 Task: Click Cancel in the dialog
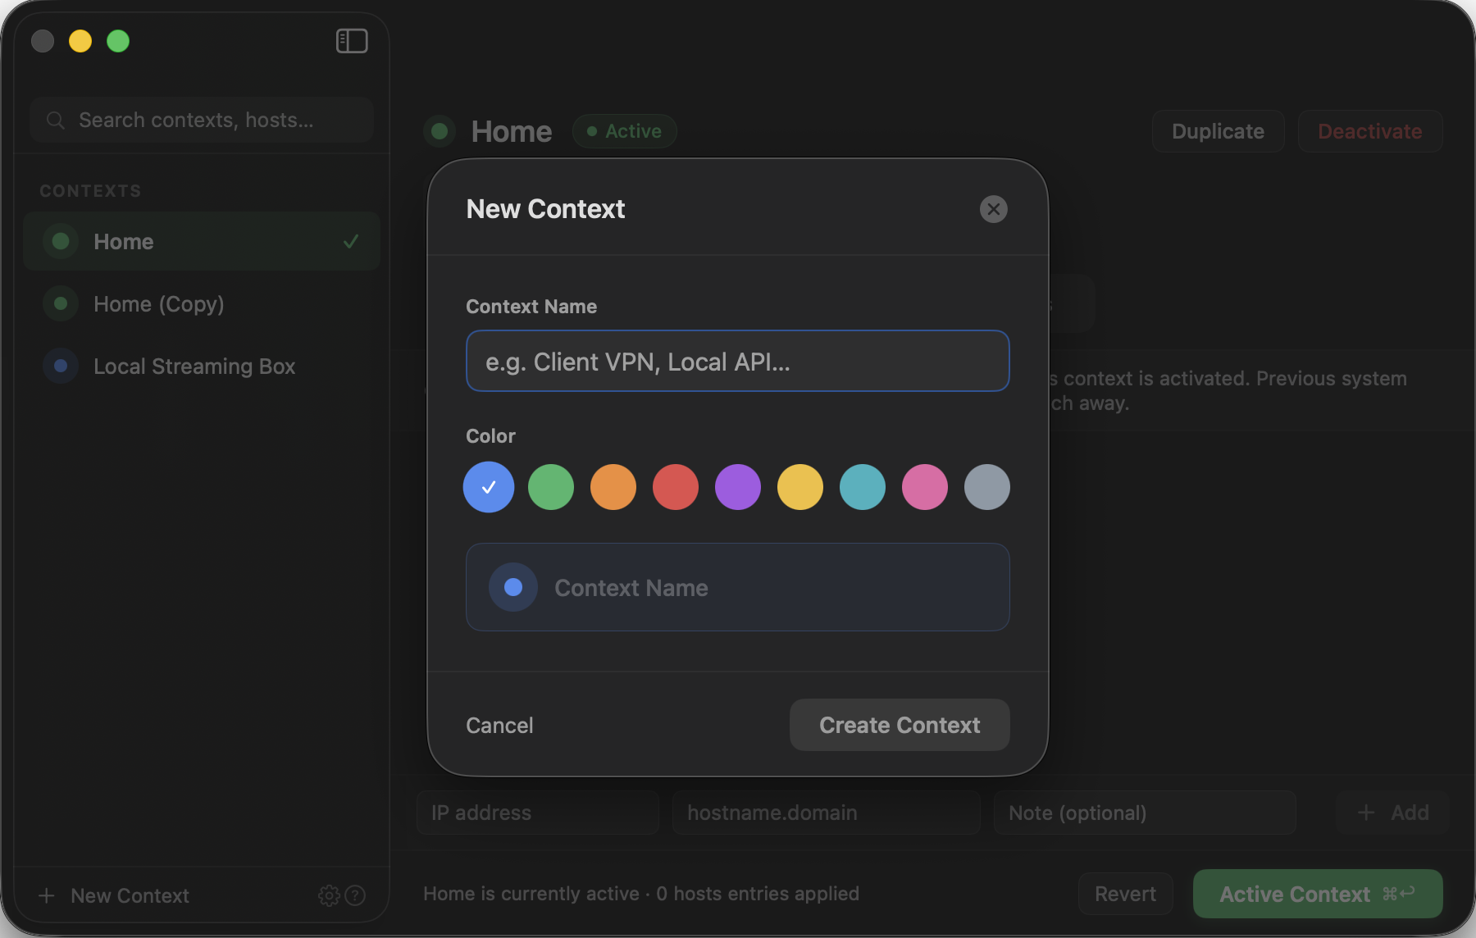[x=499, y=725]
